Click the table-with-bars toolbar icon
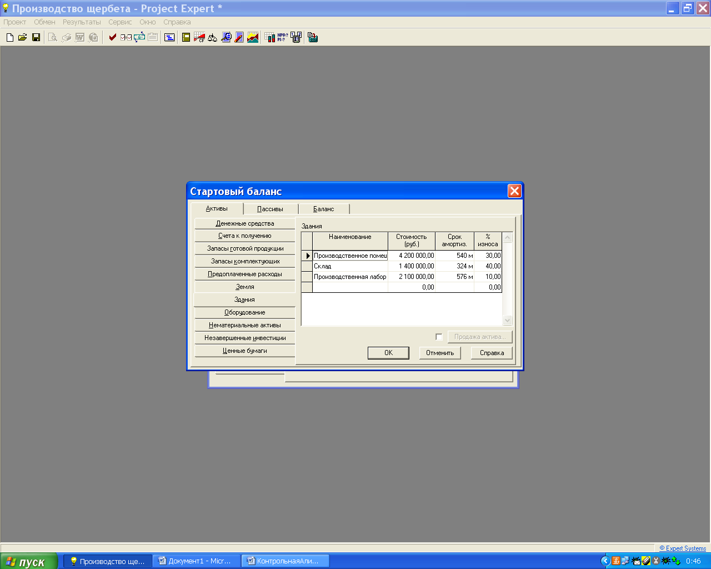The height and width of the screenshot is (569, 711). [269, 37]
